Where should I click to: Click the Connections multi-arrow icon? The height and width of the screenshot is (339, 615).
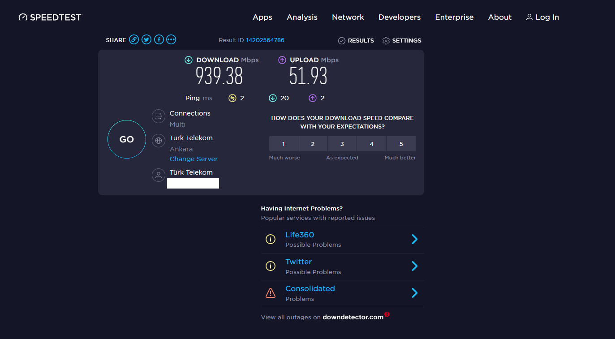click(x=158, y=116)
